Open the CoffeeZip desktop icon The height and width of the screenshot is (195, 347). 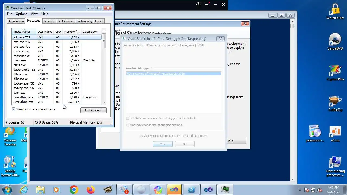[335, 103]
